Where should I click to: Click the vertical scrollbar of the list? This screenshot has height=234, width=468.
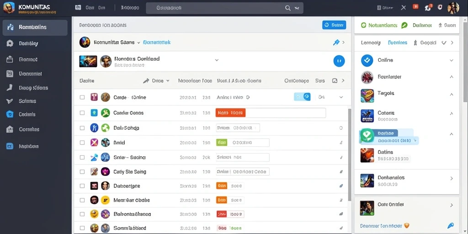coord(350,155)
